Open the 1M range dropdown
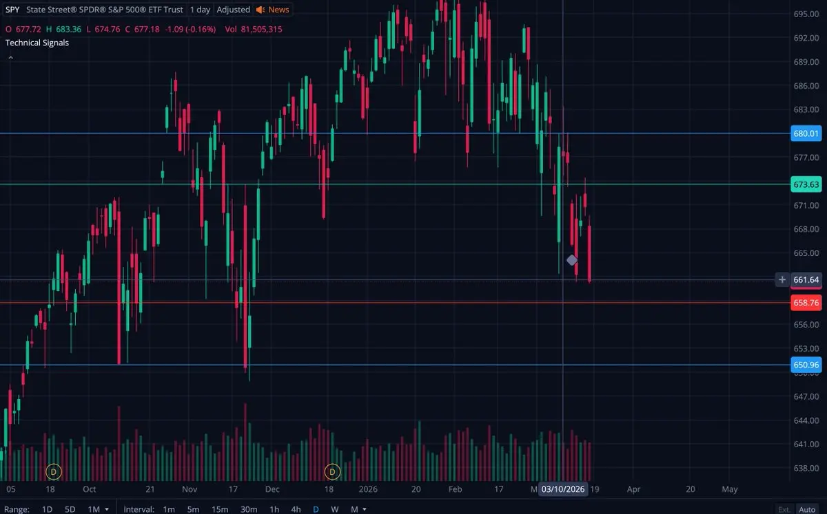827x514 pixels. point(98,509)
